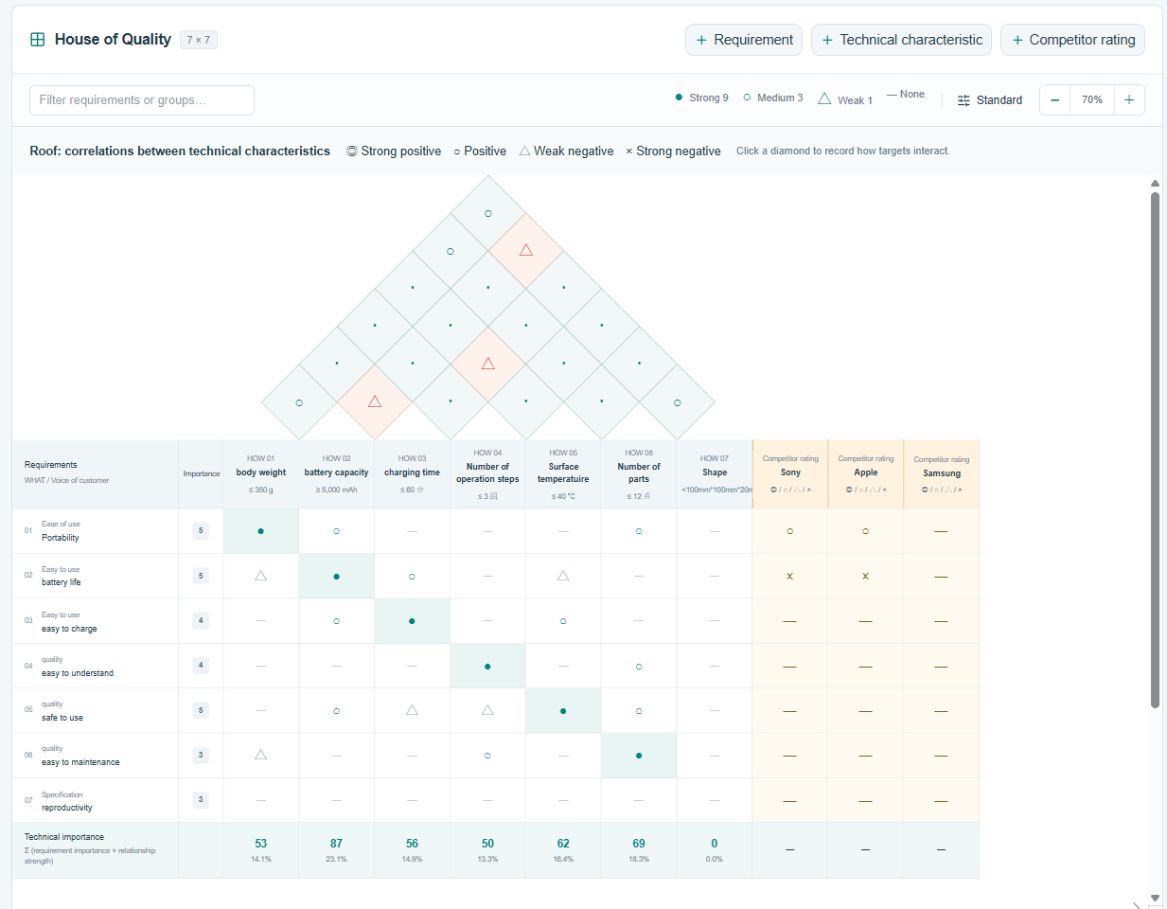
Task: Click the vertical scrollbar thumb
Action: [x=1155, y=450]
